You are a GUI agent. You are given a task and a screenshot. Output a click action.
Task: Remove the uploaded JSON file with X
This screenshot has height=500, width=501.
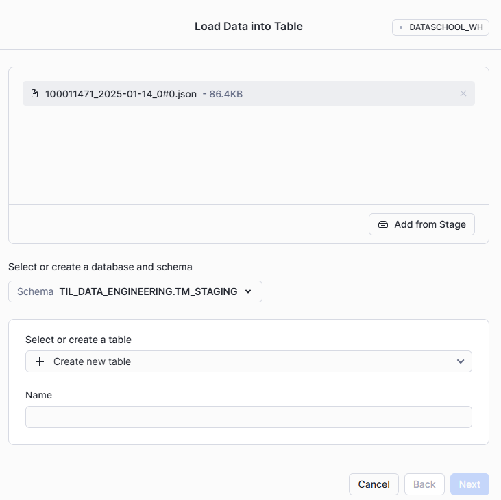point(463,93)
